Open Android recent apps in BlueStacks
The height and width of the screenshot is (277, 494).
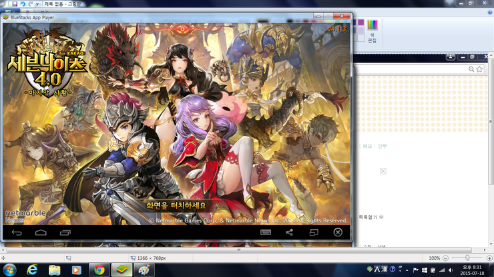(65, 232)
